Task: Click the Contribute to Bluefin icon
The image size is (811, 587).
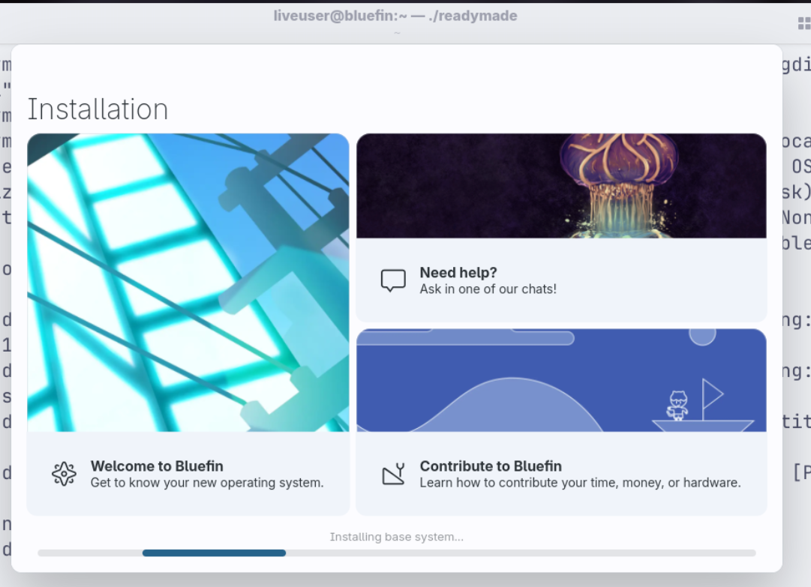Action: [393, 474]
